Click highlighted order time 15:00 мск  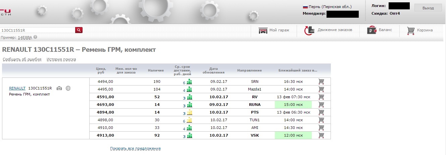(293, 105)
